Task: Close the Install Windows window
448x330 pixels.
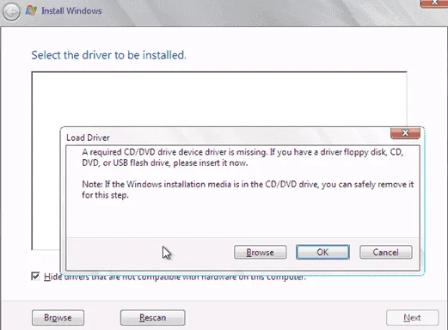Action: point(434,3)
